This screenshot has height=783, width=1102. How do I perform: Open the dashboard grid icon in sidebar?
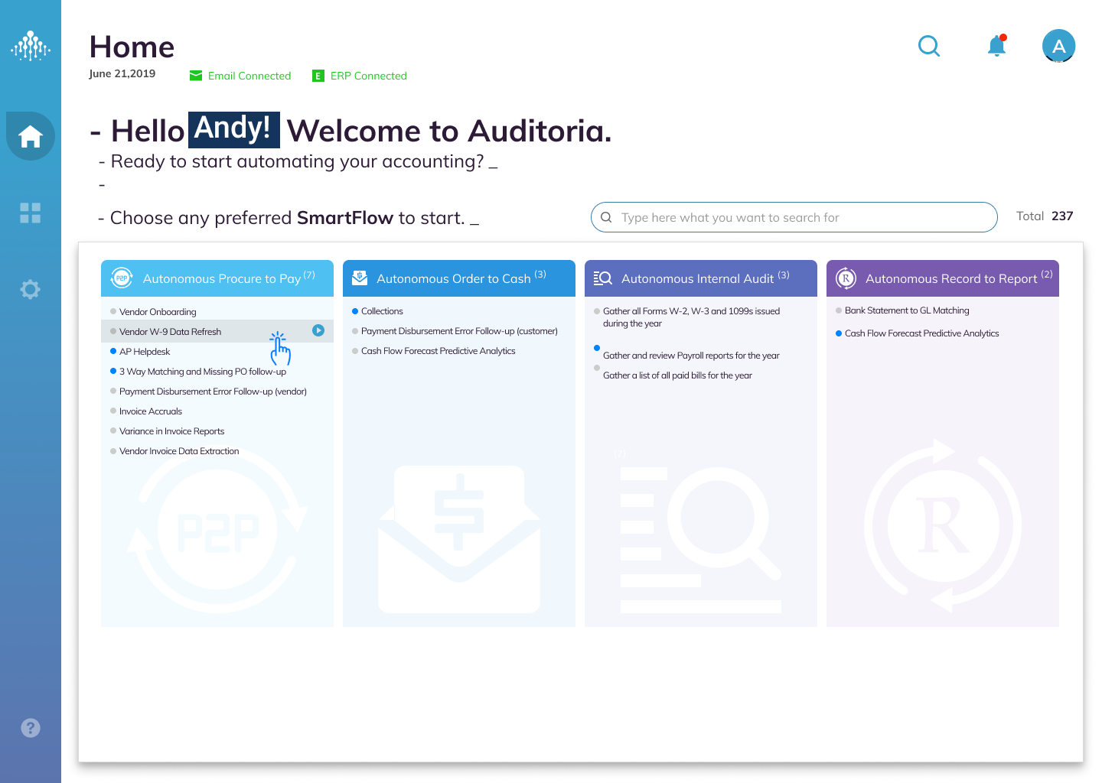[x=31, y=213]
